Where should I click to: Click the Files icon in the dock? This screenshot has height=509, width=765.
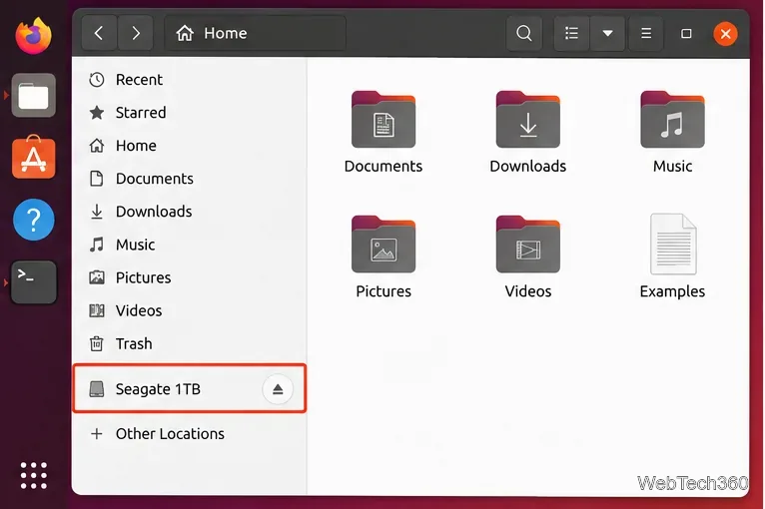tap(33, 95)
